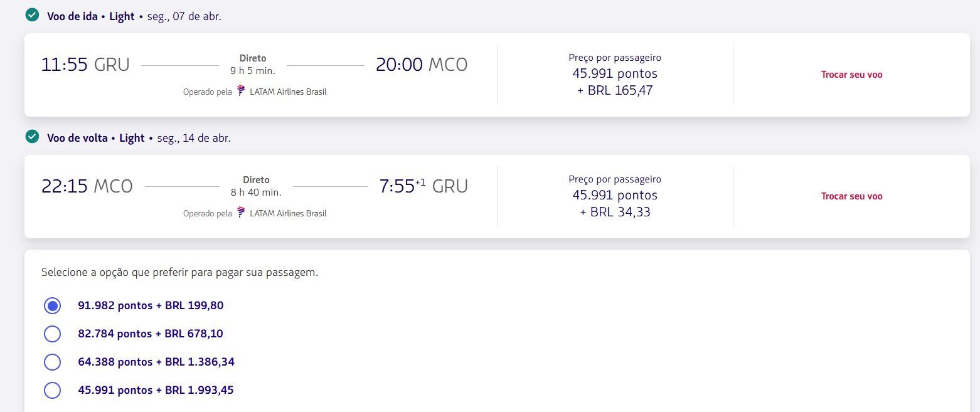The width and height of the screenshot is (980, 412).
Task: Click Trocar seu voo for outbound flight
Action: pos(851,75)
